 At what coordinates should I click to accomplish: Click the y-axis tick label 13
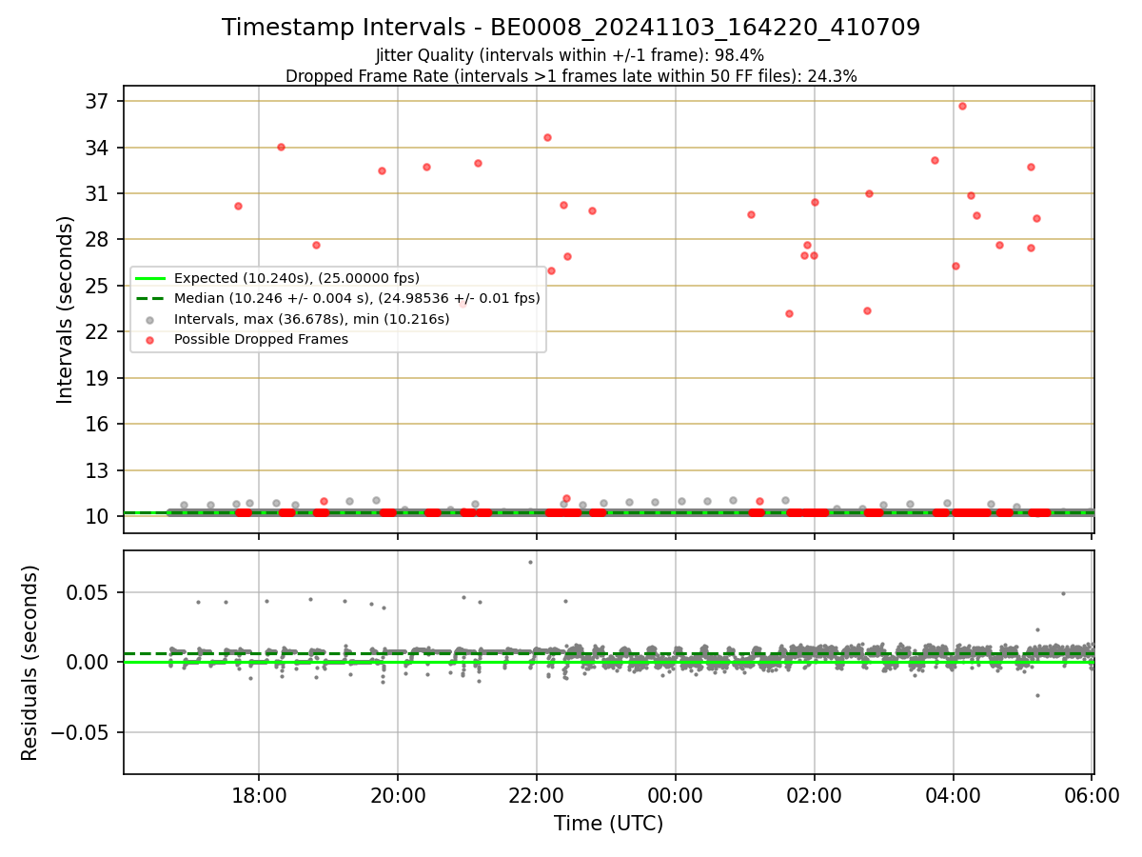[99, 470]
